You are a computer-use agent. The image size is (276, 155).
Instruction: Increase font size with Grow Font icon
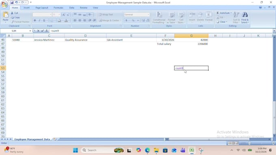(x=64, y=15)
